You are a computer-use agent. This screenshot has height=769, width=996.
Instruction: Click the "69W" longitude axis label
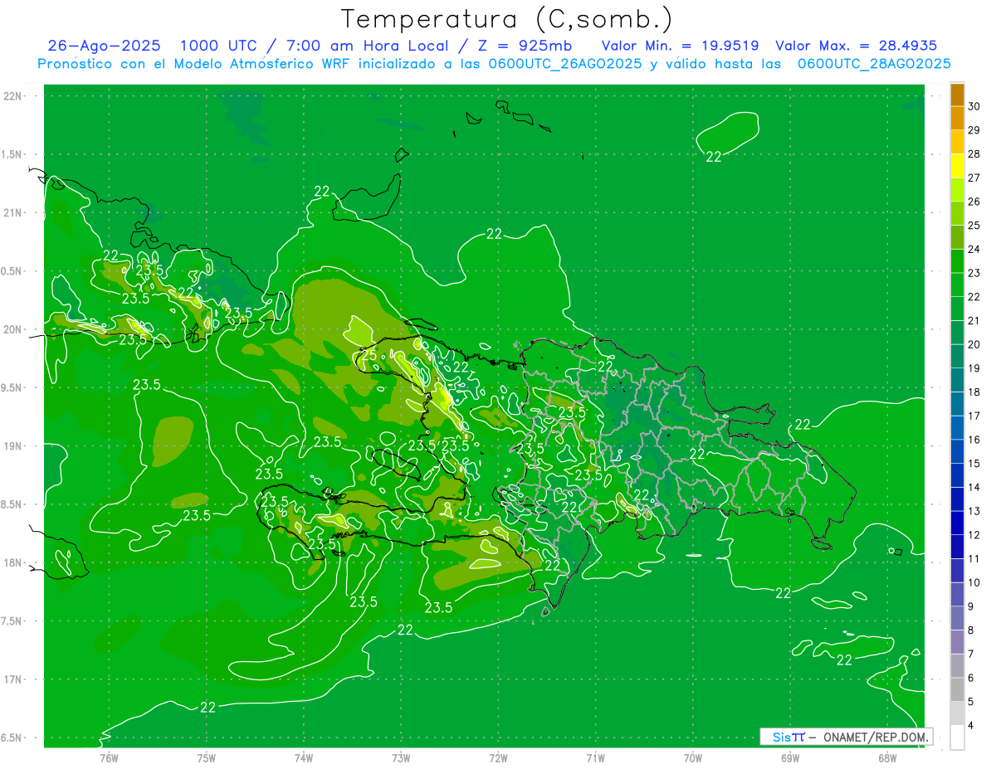790,758
